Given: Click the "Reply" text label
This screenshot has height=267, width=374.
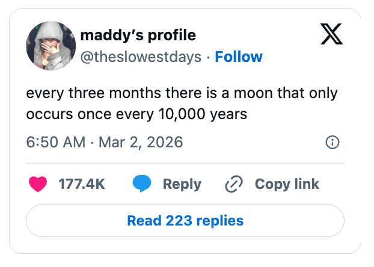Looking at the screenshot, I should point(182,184).
